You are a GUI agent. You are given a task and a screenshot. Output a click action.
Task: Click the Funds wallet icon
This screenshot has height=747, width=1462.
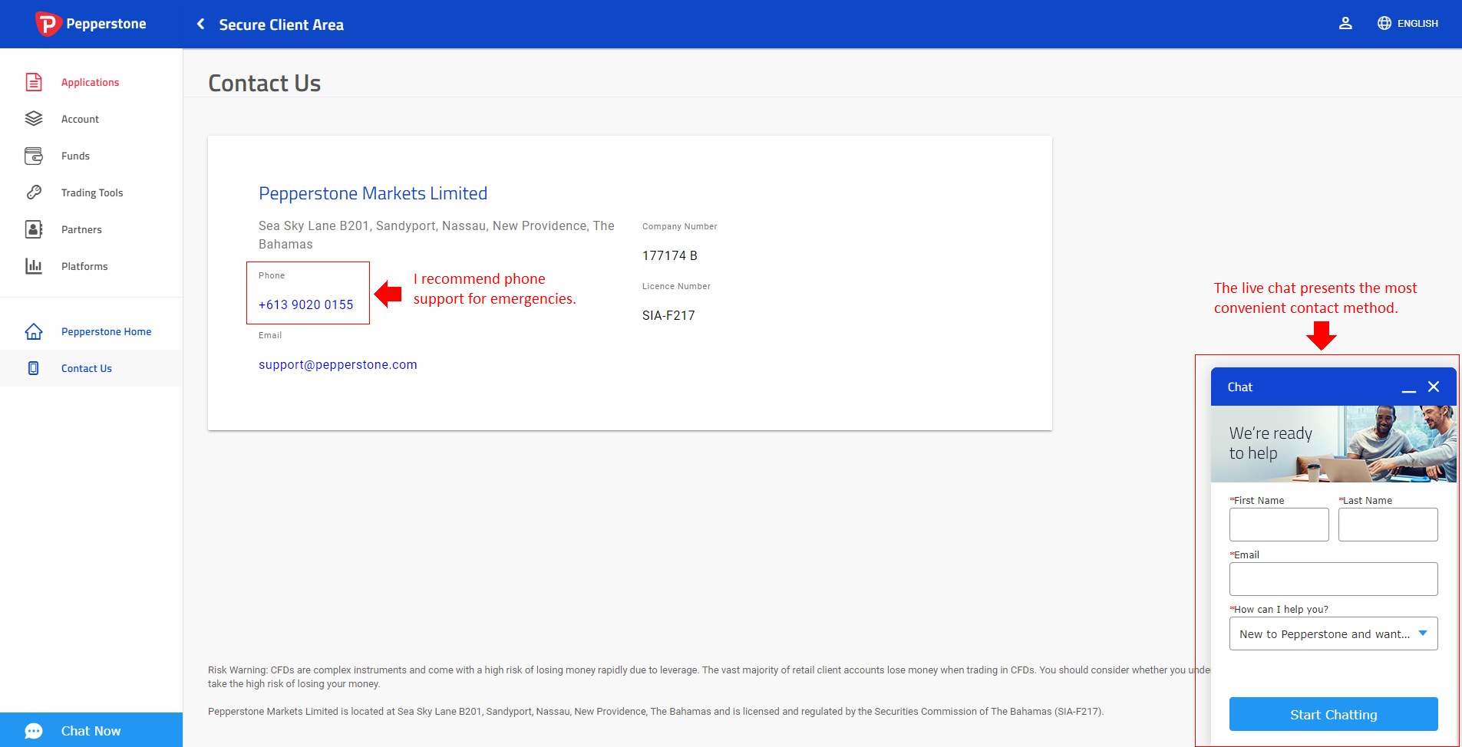[34, 156]
